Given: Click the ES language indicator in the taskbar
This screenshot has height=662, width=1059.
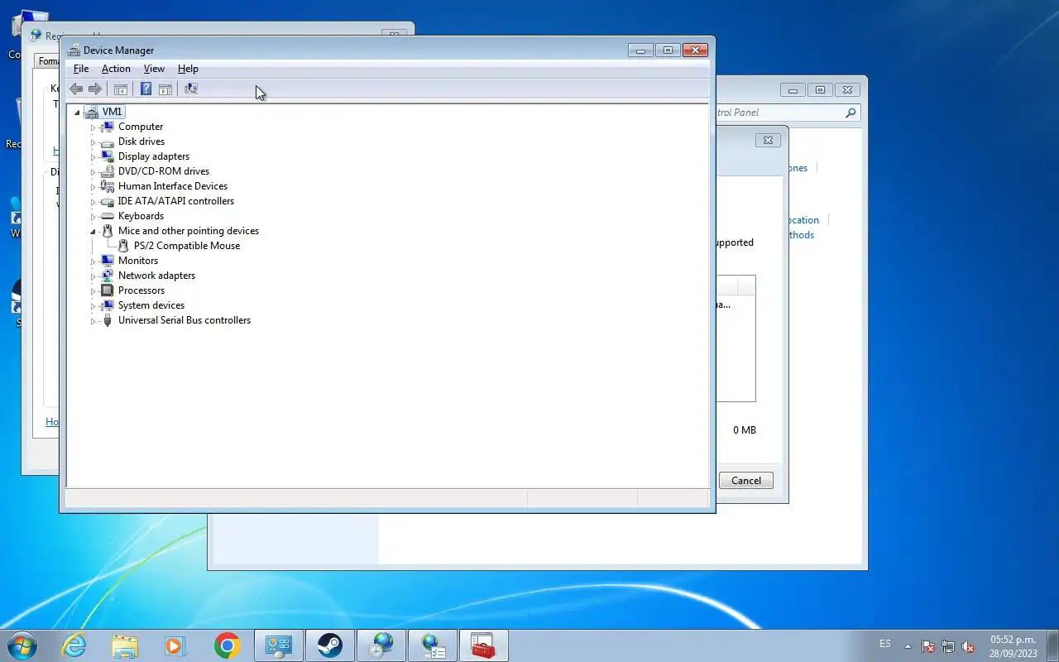Looking at the screenshot, I should [x=885, y=644].
